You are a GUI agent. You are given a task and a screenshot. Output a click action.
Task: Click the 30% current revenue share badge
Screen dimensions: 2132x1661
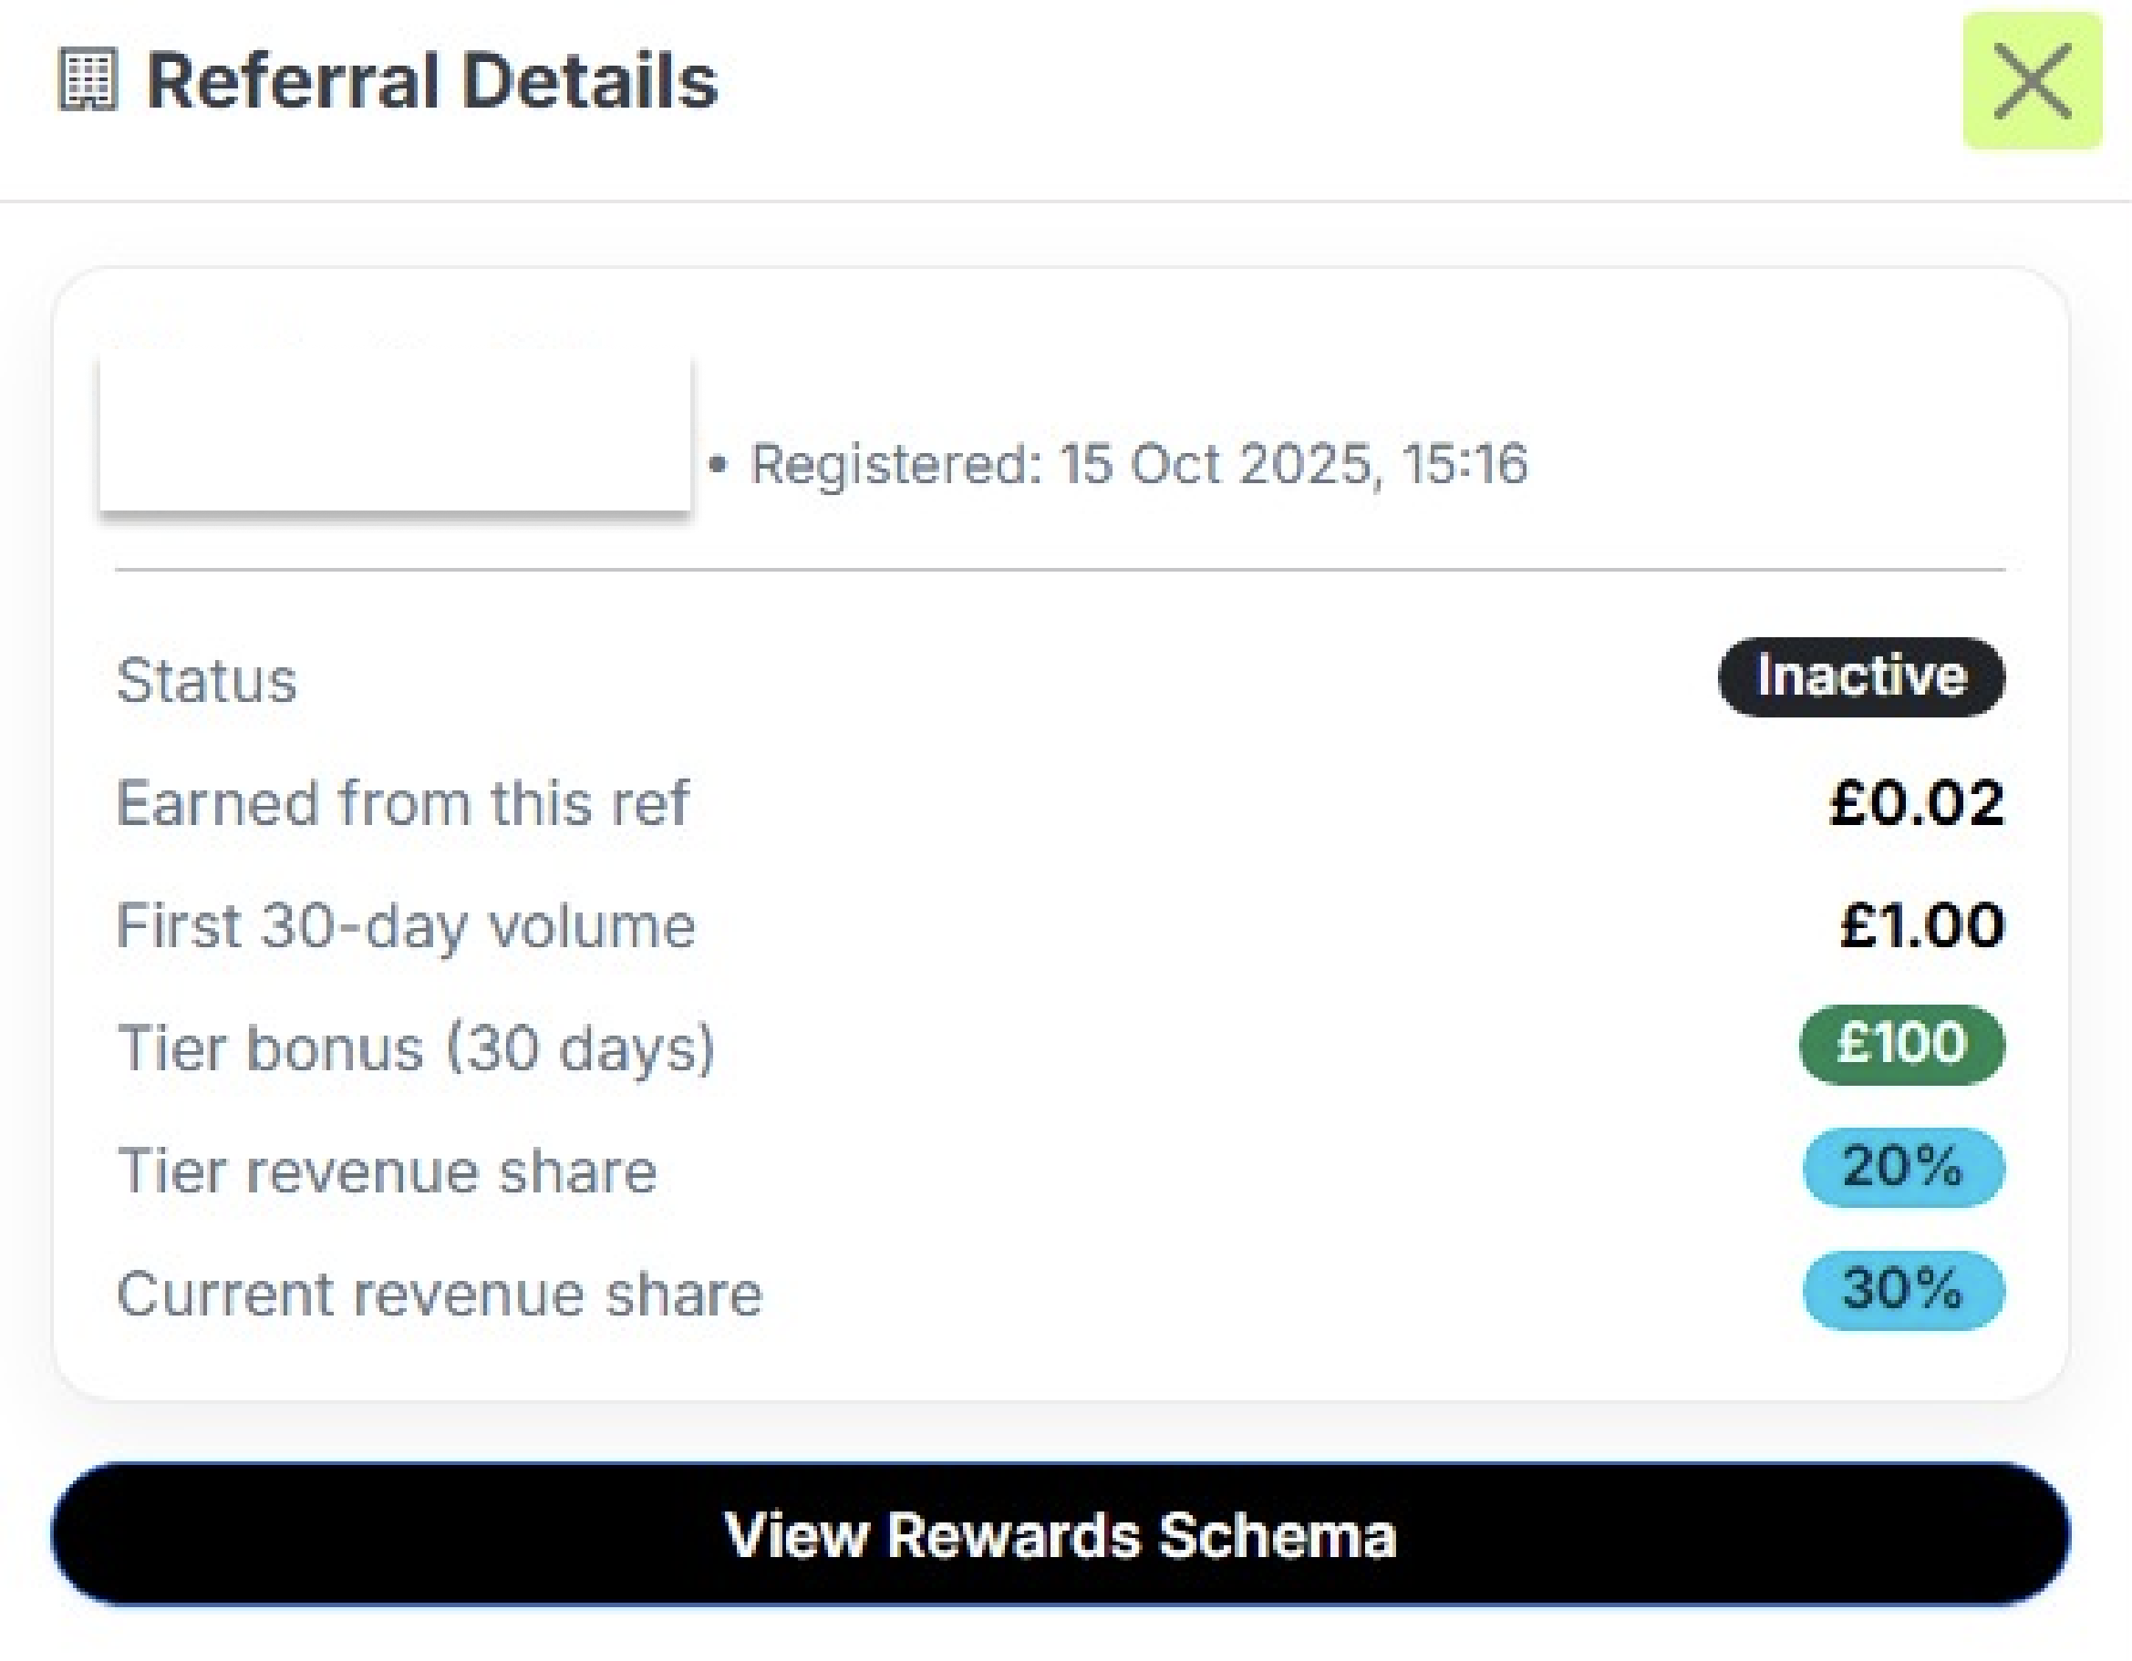(1901, 1289)
